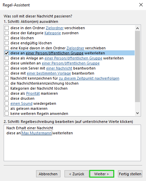Check 'diese endgültig löschen' checkbox

[7, 43]
